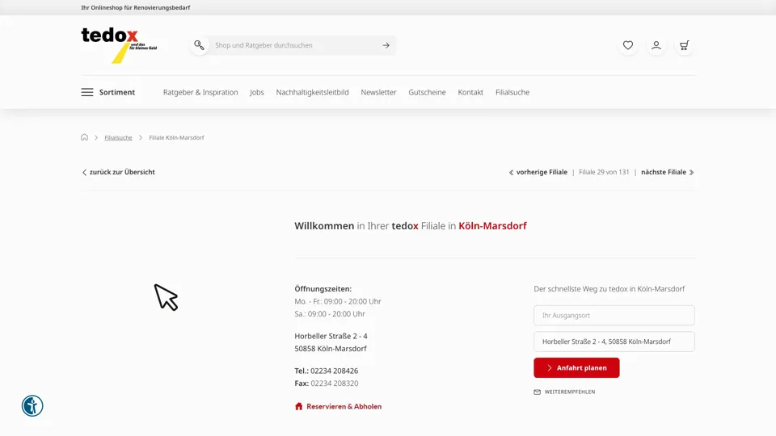The height and width of the screenshot is (436, 776).
Task: Click the Der schnellste Weg zu tedox text
Action: click(x=609, y=289)
